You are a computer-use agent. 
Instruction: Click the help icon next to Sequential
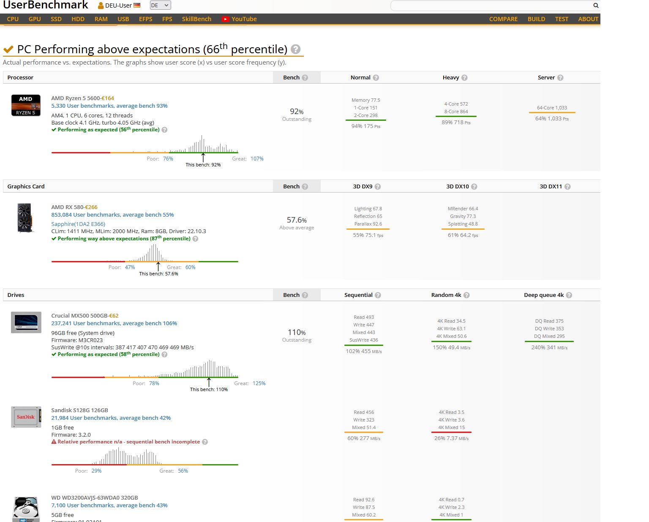(x=378, y=295)
